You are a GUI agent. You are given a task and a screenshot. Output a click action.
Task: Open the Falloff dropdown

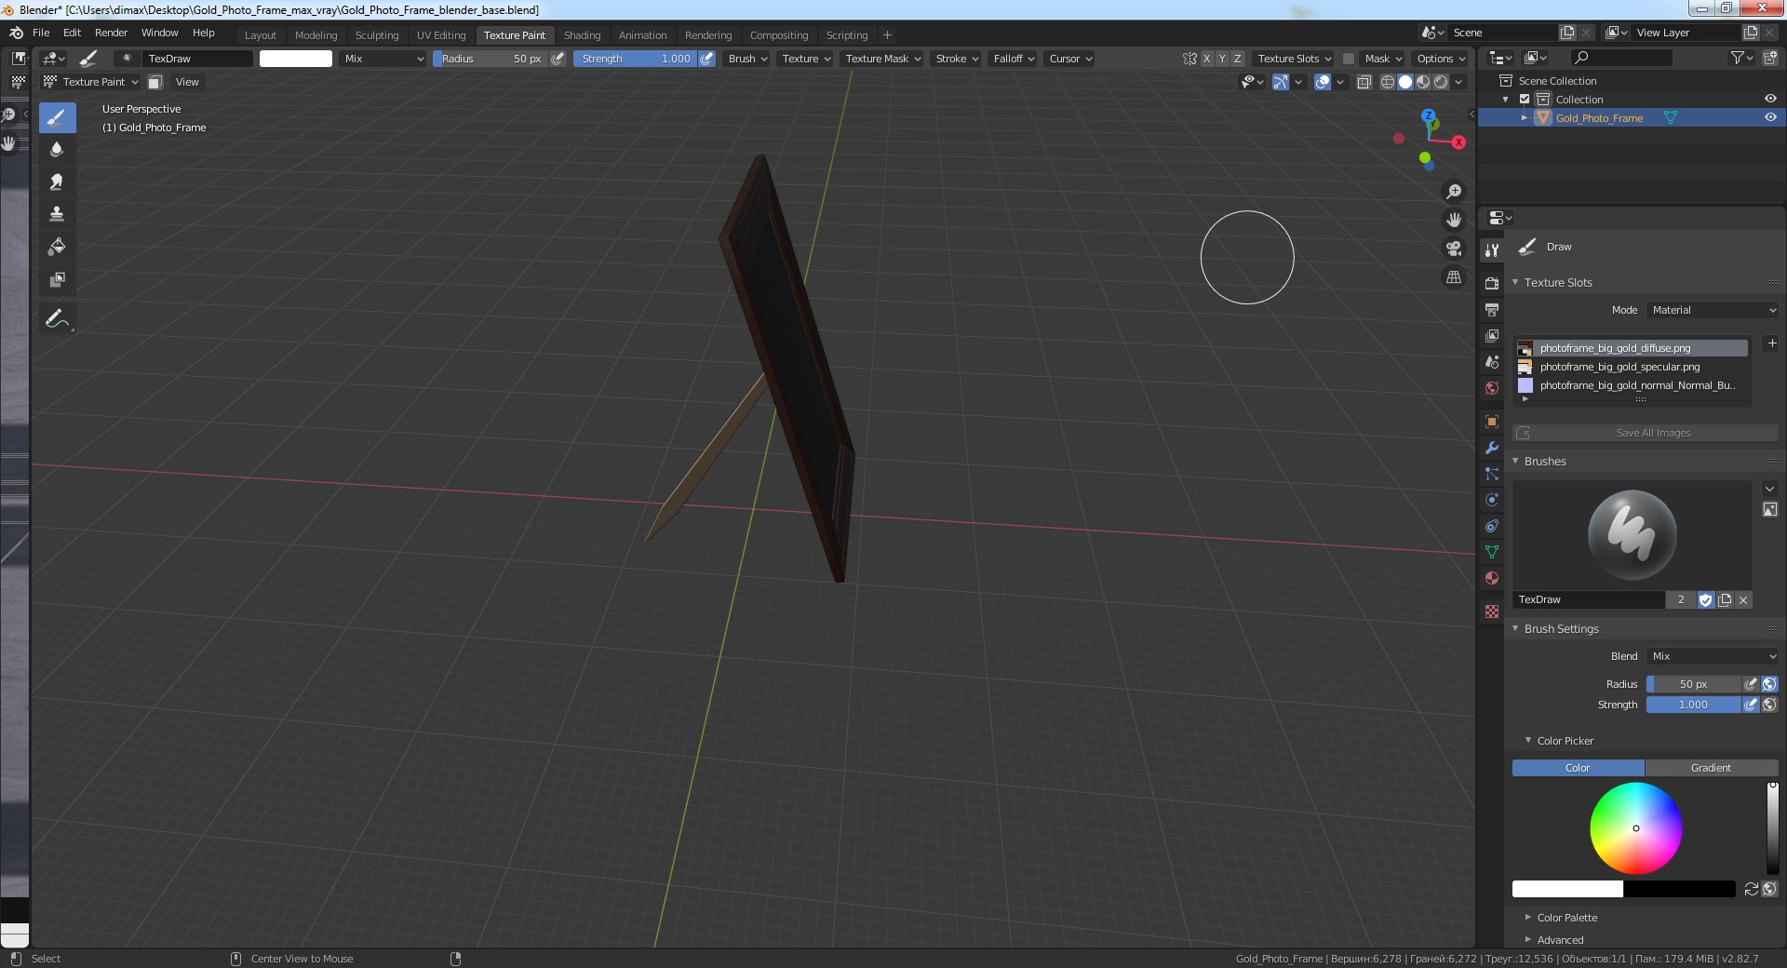pyautogui.click(x=1014, y=59)
